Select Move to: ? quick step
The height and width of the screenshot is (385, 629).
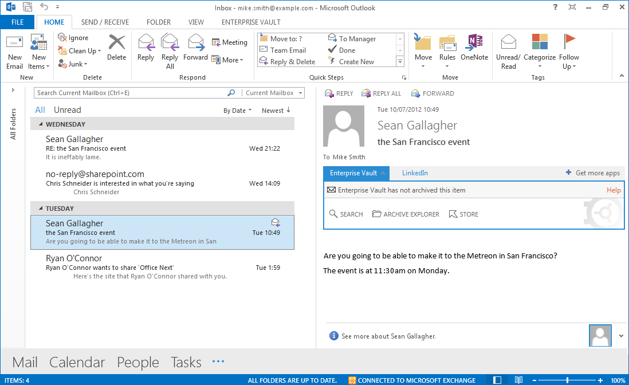coord(281,38)
